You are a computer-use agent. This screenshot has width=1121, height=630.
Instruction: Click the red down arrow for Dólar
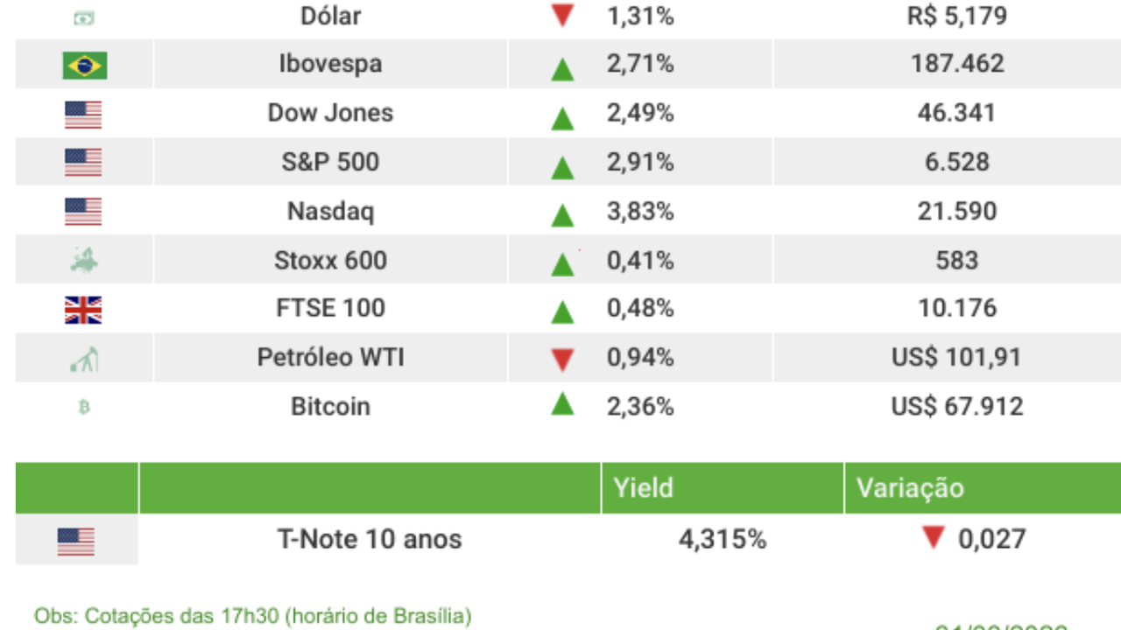(562, 17)
